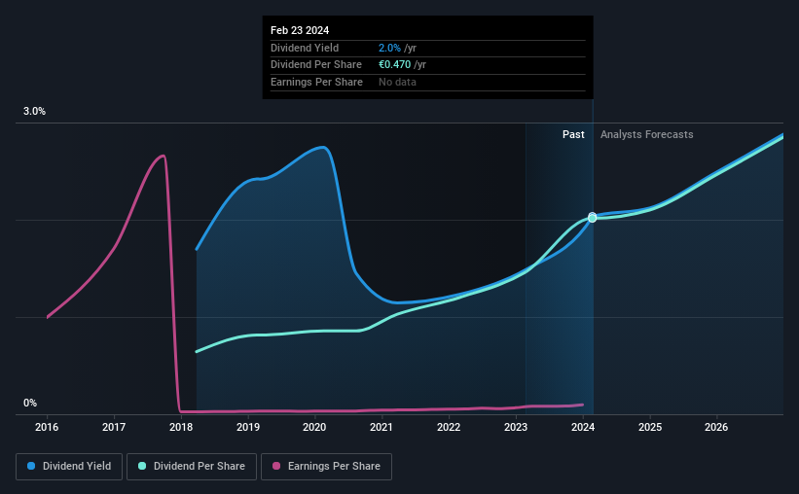Toggle the Dividend Per Share legend series
Screen dimensions: 799x494
click(192, 466)
